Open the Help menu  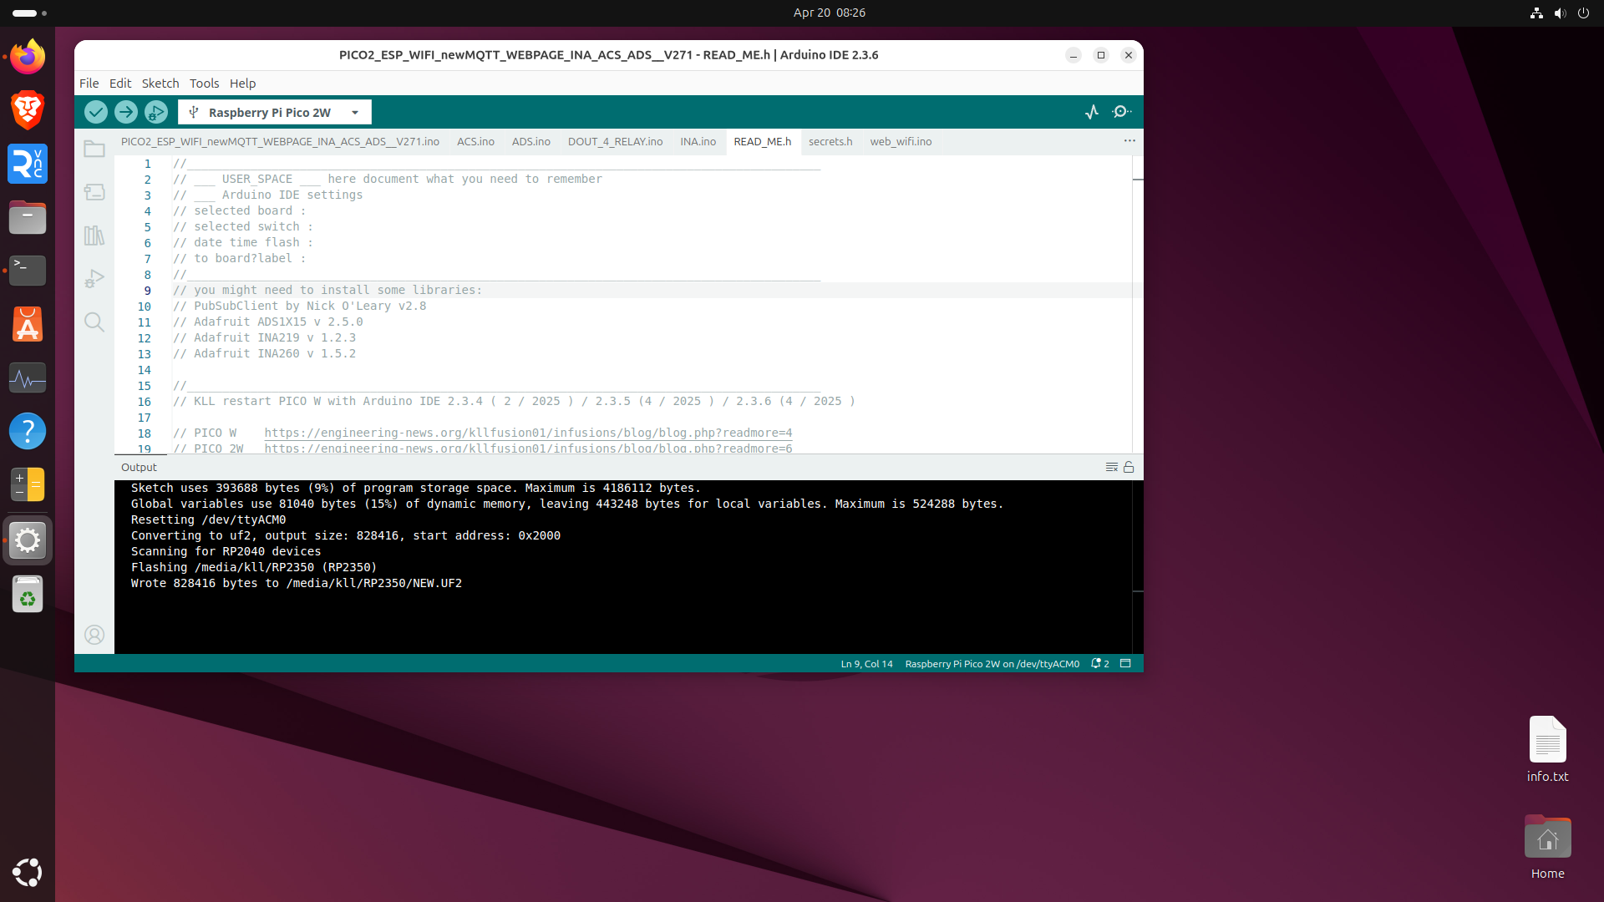click(242, 84)
